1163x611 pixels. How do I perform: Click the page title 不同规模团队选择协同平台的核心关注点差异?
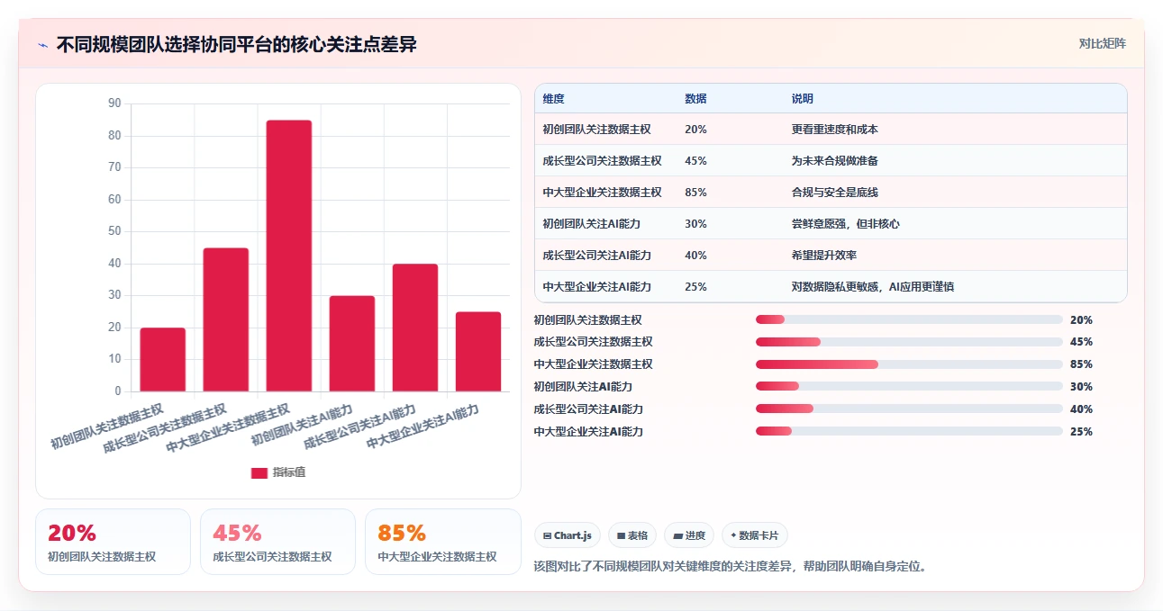(237, 44)
